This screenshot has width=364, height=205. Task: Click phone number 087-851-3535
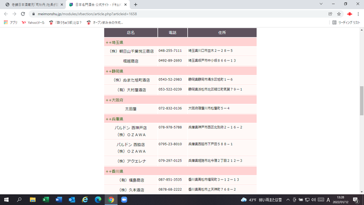click(x=170, y=180)
